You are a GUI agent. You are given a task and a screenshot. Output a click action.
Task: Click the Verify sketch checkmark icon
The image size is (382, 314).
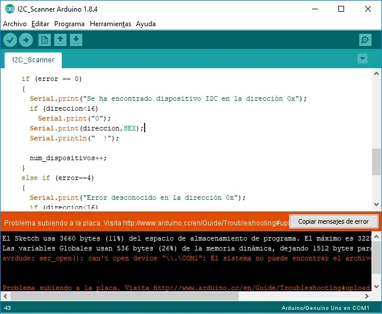click(10, 40)
